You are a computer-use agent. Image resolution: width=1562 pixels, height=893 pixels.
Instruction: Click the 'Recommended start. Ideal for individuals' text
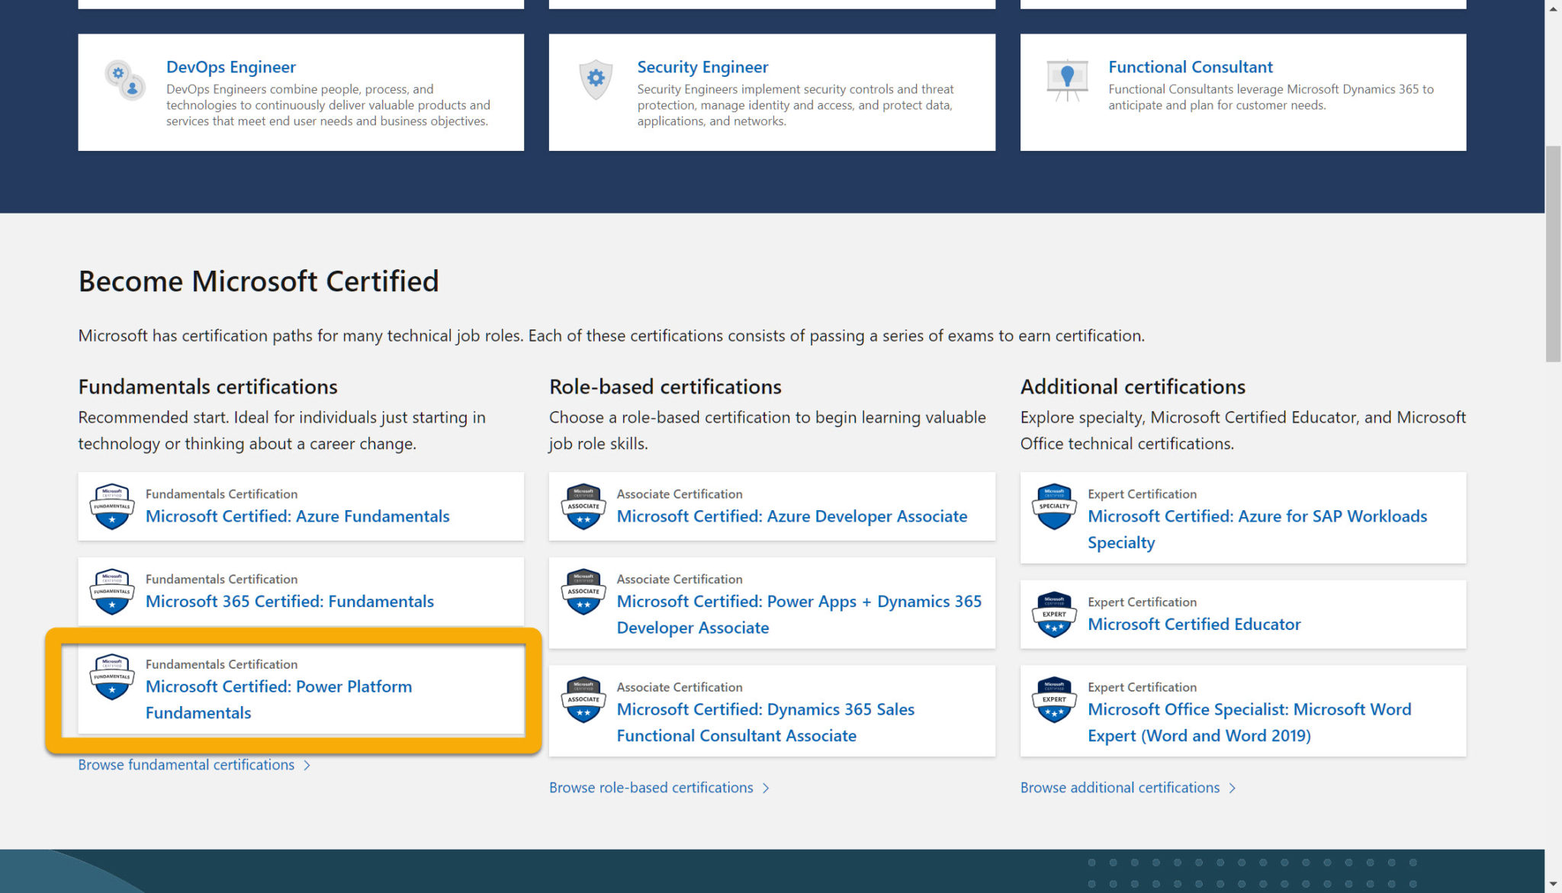point(281,430)
